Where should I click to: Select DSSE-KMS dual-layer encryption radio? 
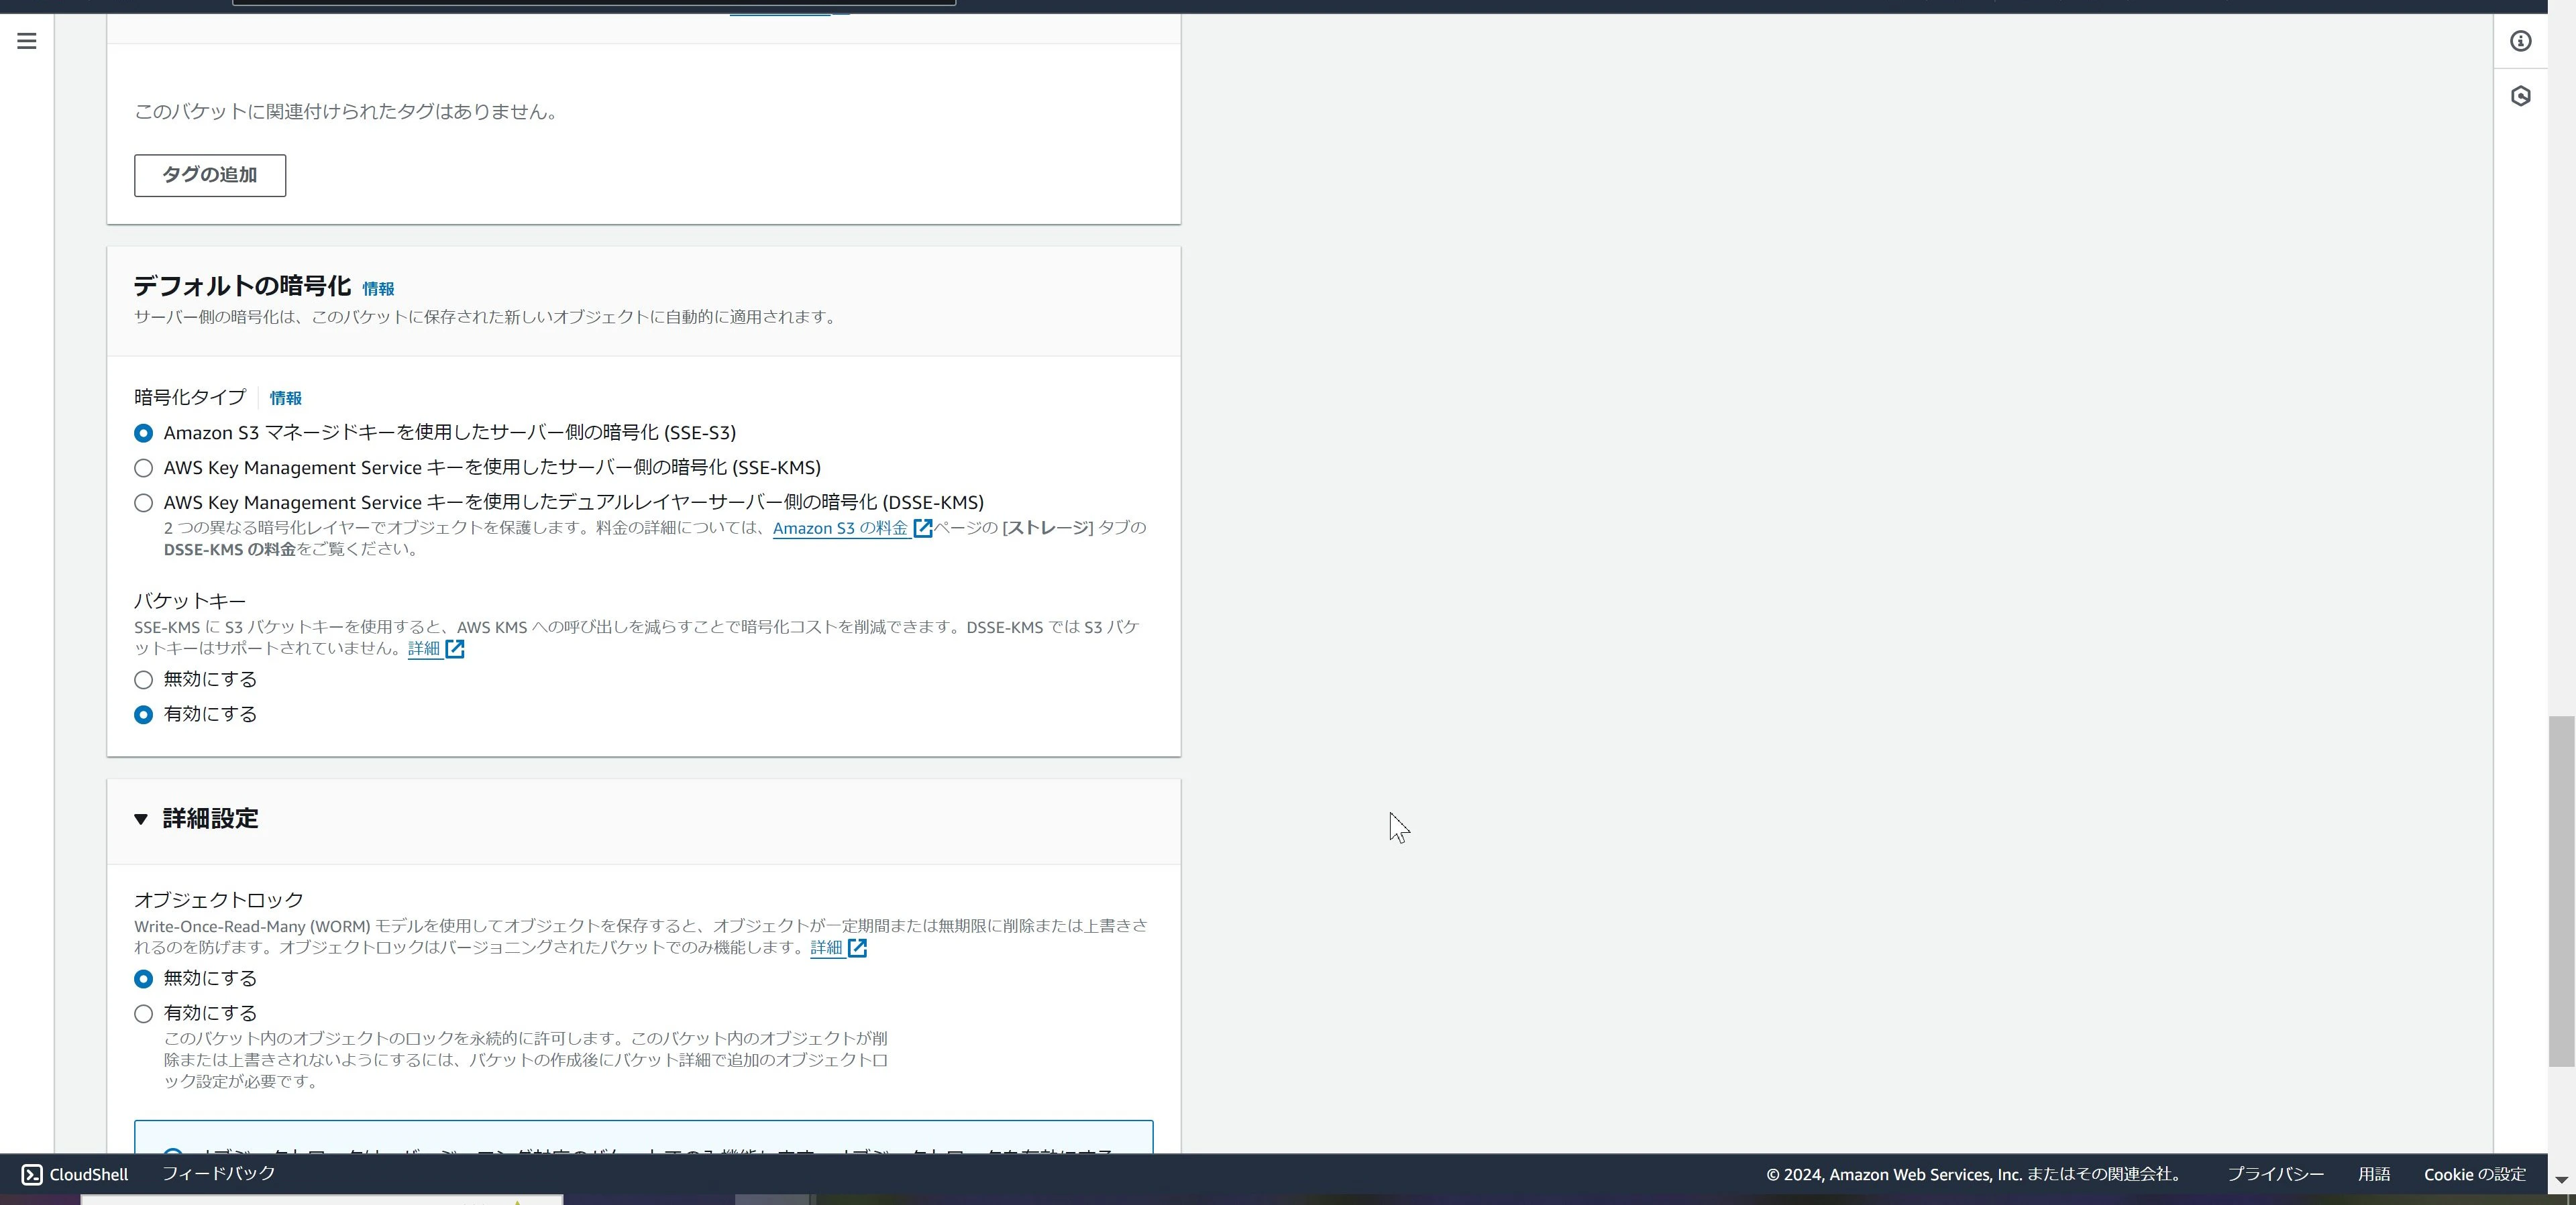click(x=144, y=503)
